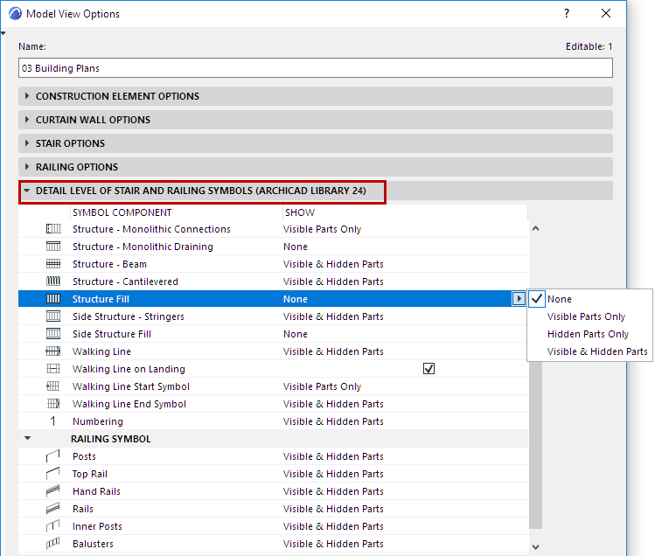Collapse Detail Level of Stair and Railing Symbols
Screen dimensions: 655x556
[x=27, y=191]
